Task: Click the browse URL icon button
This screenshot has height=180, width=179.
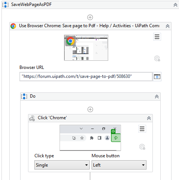Action: 157,76
